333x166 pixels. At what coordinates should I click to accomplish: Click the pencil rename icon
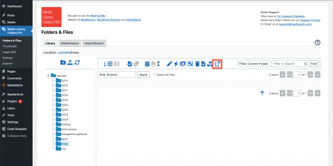click(169, 64)
